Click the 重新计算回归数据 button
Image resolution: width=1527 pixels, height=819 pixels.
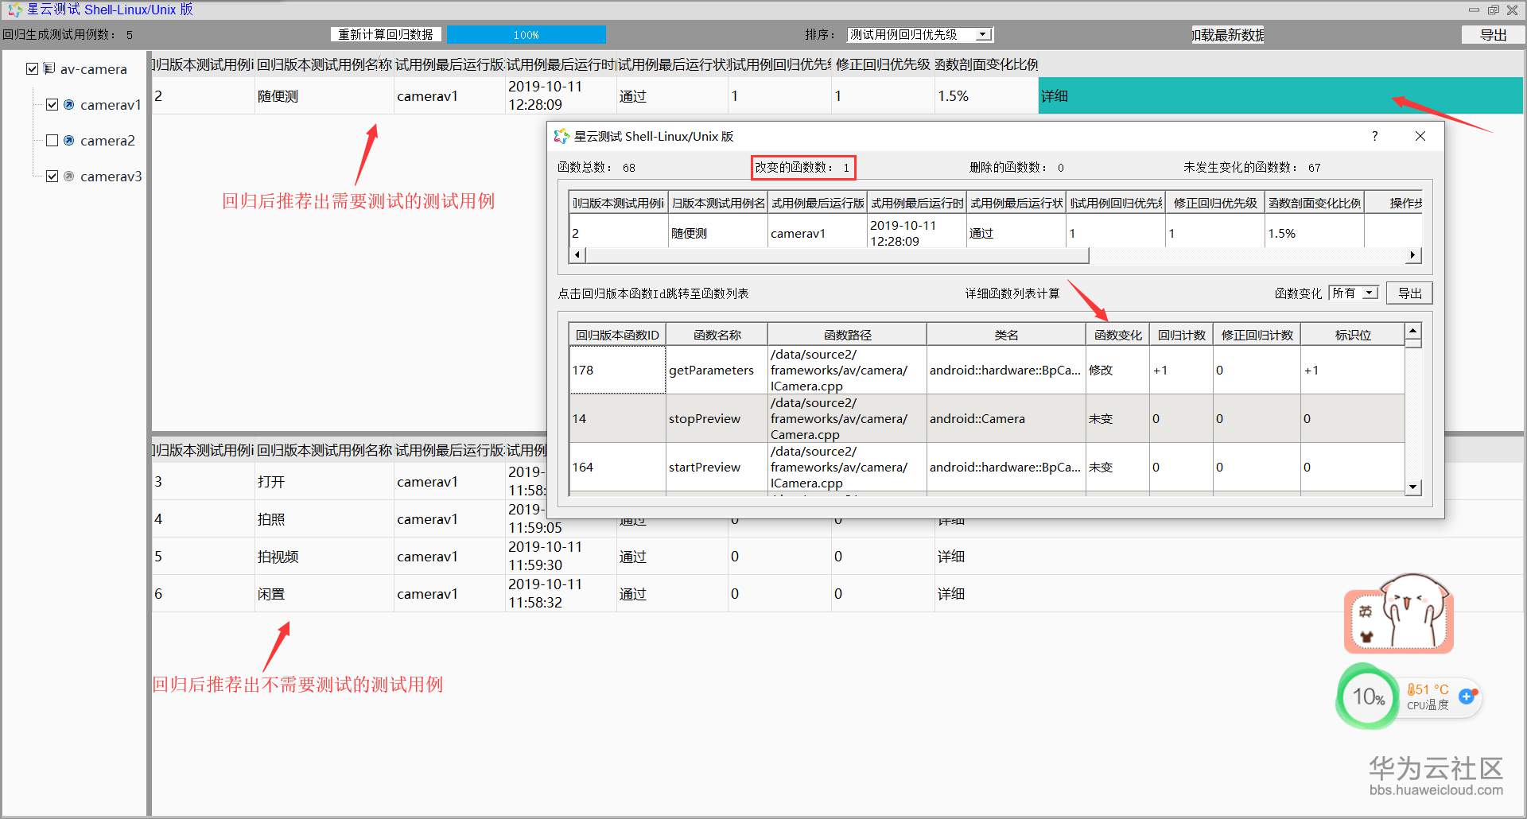coord(386,34)
